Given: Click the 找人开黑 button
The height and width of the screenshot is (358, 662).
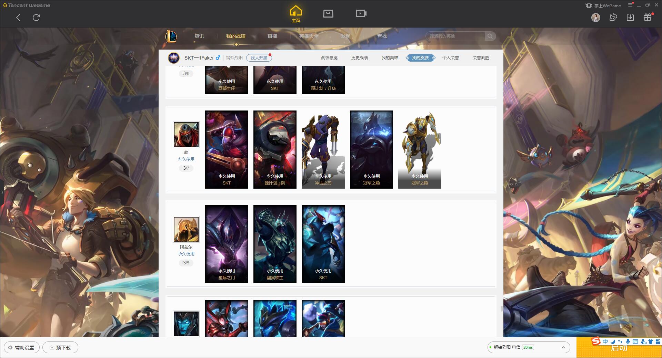Looking at the screenshot, I should coord(259,58).
